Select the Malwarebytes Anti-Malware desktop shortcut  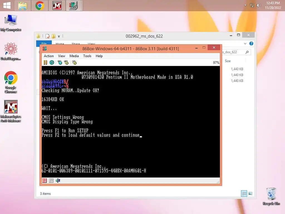click(x=11, y=111)
